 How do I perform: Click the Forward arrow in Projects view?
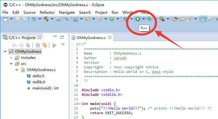21,45
